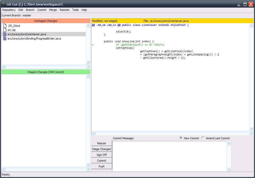This screenshot has height=178, width=255.
Task: Click the up arrow of diff view scrollbar
Action: [251, 25]
